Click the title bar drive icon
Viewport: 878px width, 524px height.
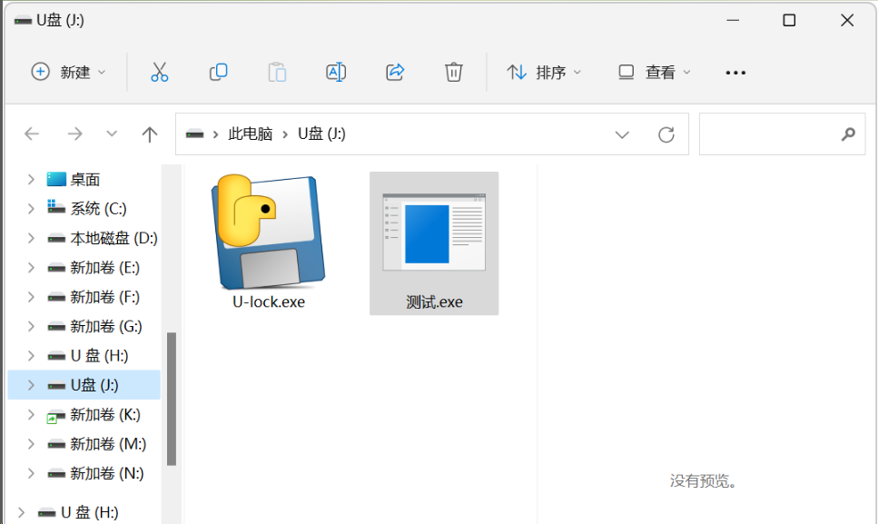coord(23,21)
